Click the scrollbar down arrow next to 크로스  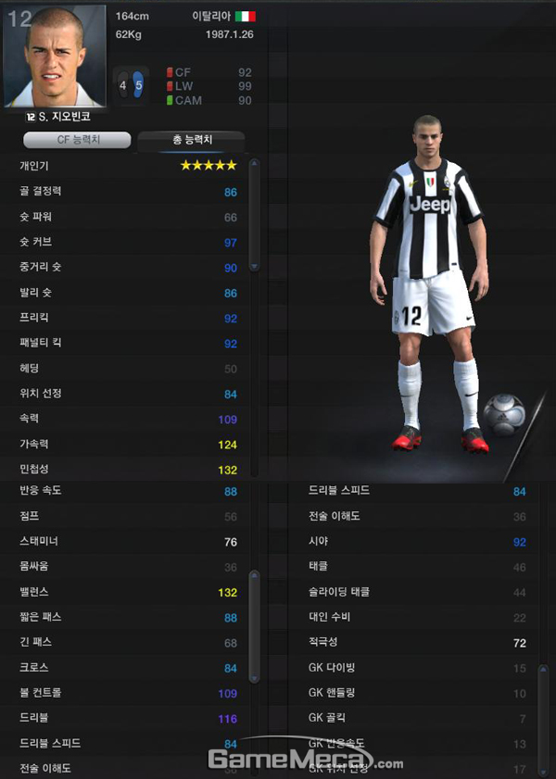pyautogui.click(x=255, y=678)
